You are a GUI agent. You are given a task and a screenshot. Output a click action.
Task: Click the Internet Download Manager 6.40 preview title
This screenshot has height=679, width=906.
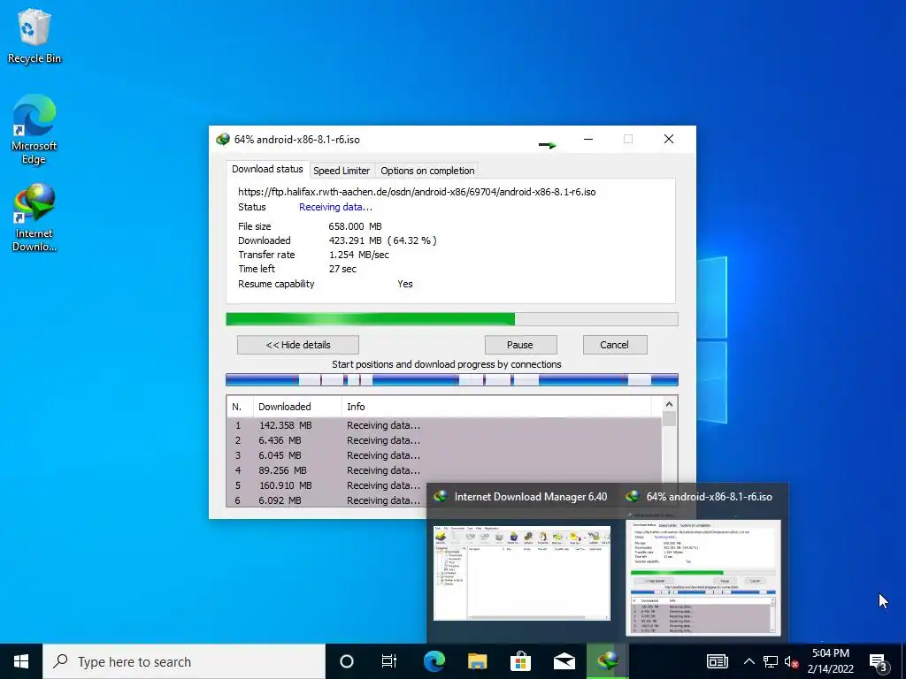531,497
